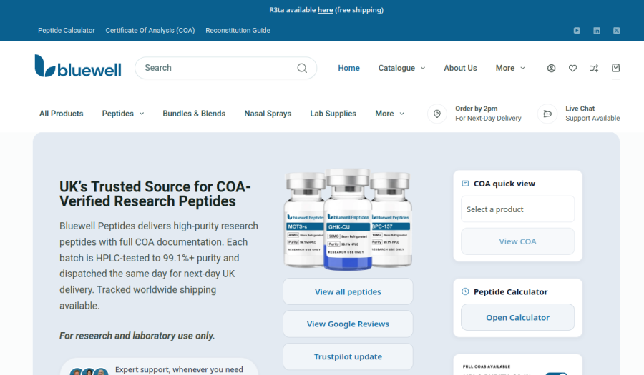Open the Bundles & Blends category

[x=194, y=114]
